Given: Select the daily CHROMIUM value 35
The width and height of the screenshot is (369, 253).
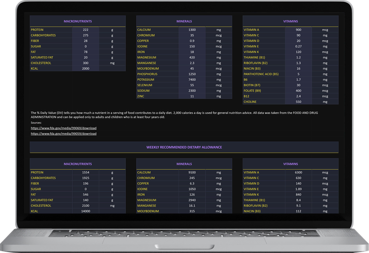Looking at the screenshot, I should tap(192, 36).
